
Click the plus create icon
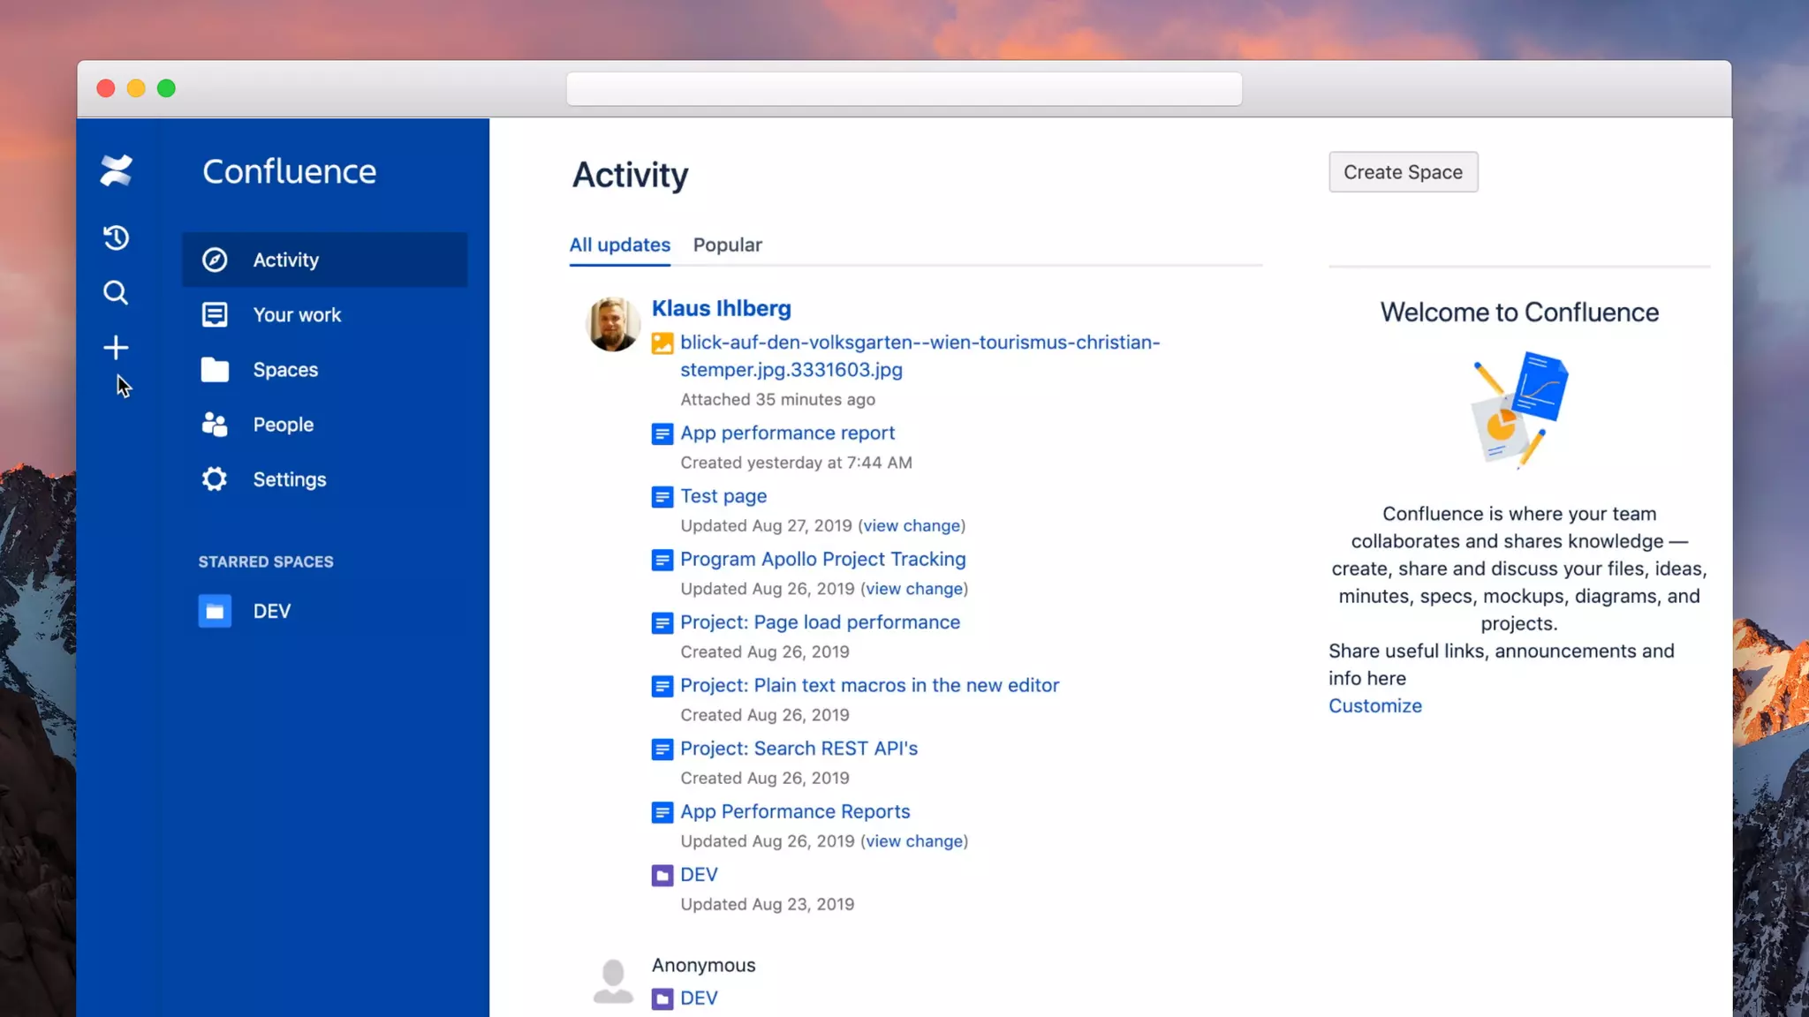tap(116, 348)
